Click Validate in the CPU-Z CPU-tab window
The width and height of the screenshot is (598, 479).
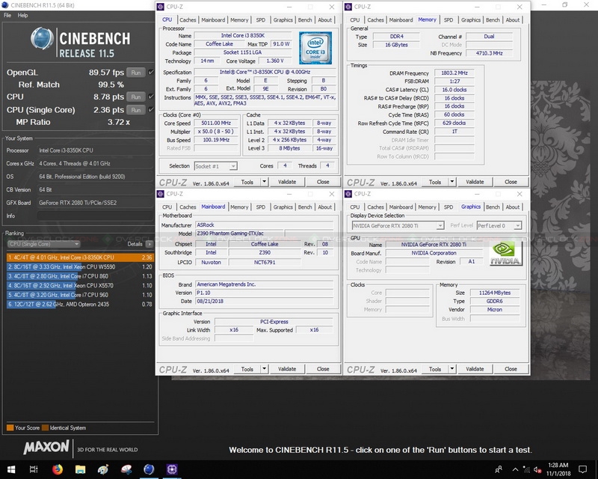(x=287, y=182)
